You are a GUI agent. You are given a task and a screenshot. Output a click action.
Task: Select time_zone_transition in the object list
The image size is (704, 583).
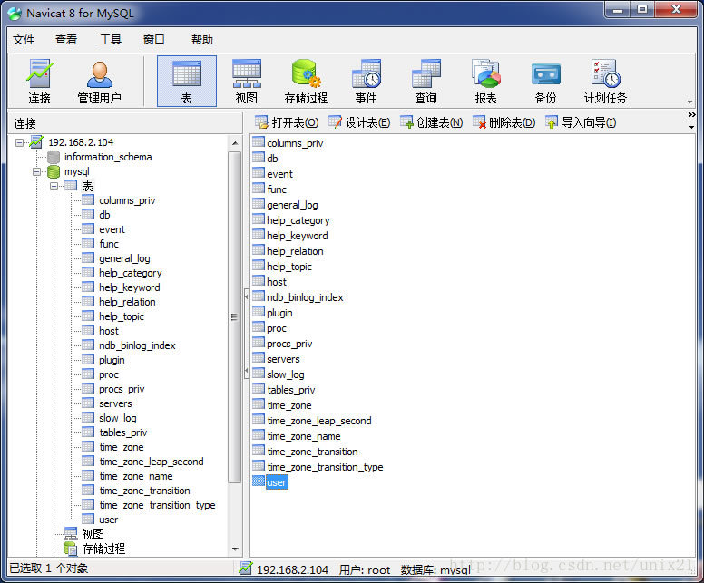tap(312, 452)
